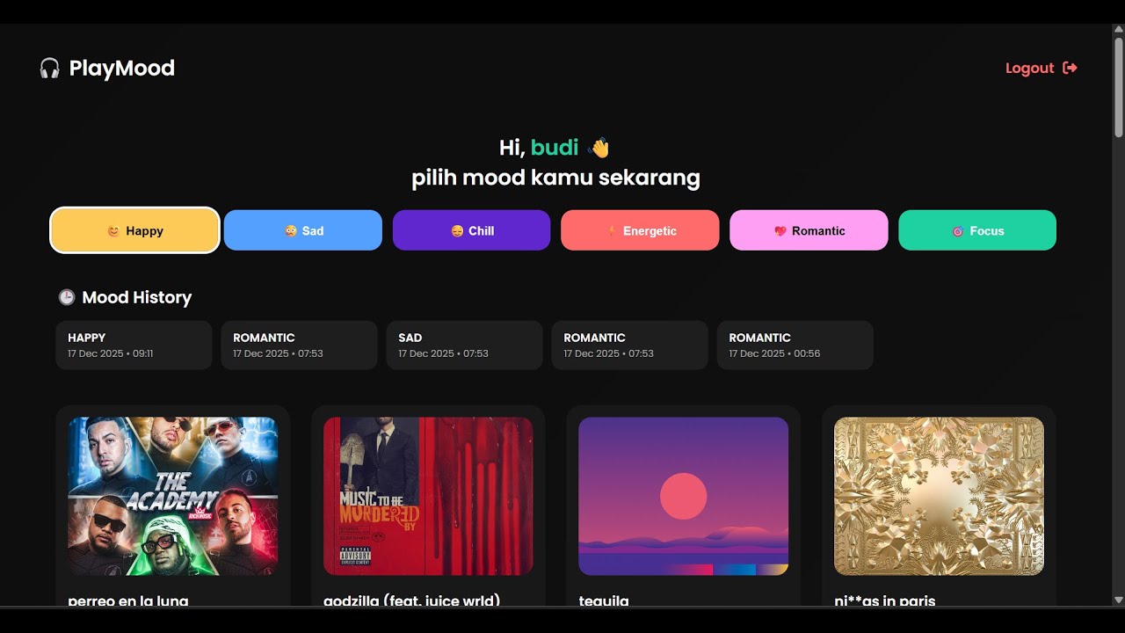Click the logout arrow icon
The width and height of the screenshot is (1125, 633).
tap(1070, 69)
